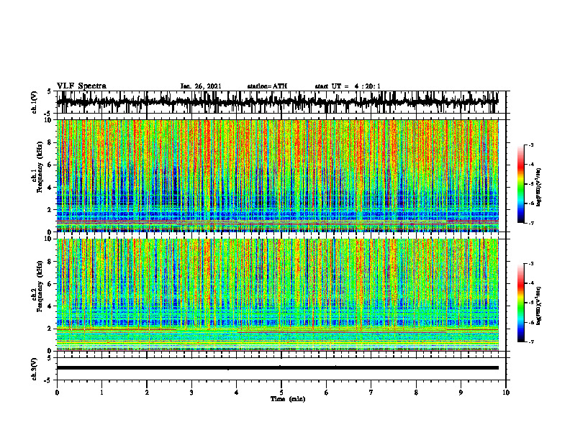
Task: Click the ch.1 voltage waveform trace
Action: 277,102
